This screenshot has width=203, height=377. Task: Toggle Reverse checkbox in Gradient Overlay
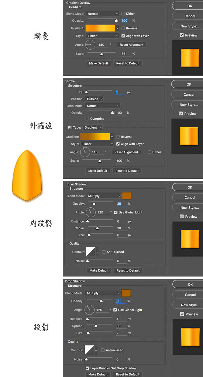click(x=123, y=28)
